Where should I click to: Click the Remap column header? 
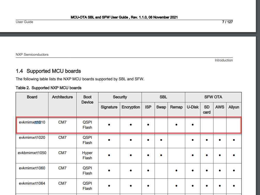click(x=176, y=107)
